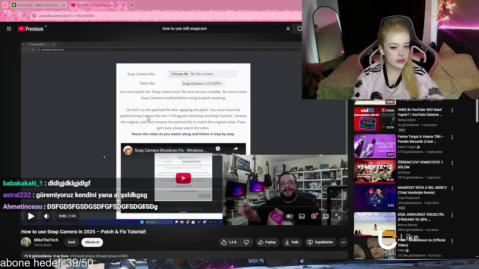The width and height of the screenshot is (479, 269).
Task: Click the Katıl join button
Action: coord(71,242)
